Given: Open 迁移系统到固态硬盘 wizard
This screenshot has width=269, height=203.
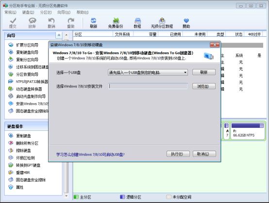Looking at the screenshot, I should (x=32, y=67).
